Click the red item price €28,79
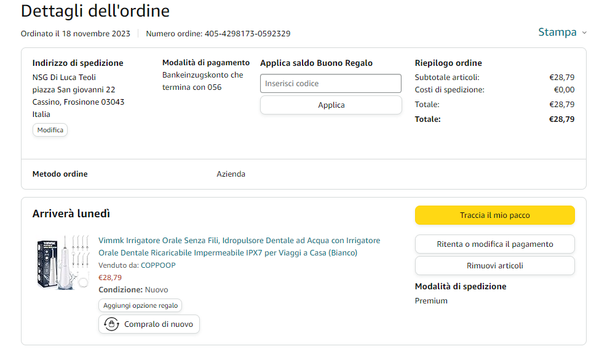The height and width of the screenshot is (349, 602). pyautogui.click(x=110, y=278)
